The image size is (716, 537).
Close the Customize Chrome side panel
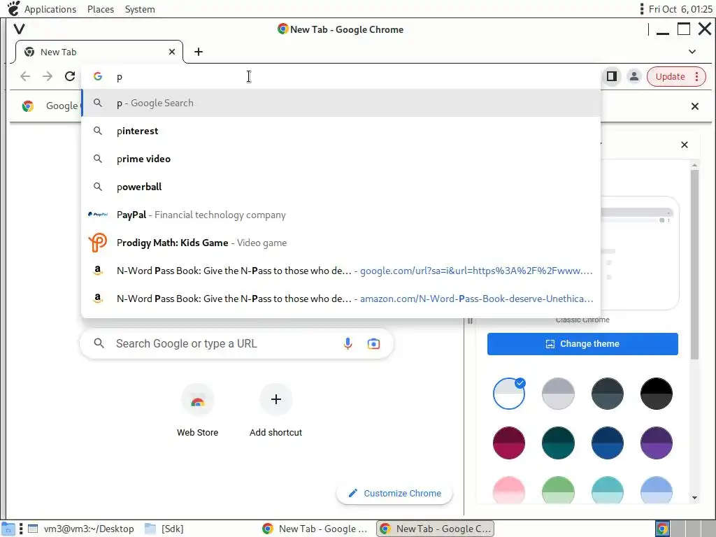(x=684, y=145)
